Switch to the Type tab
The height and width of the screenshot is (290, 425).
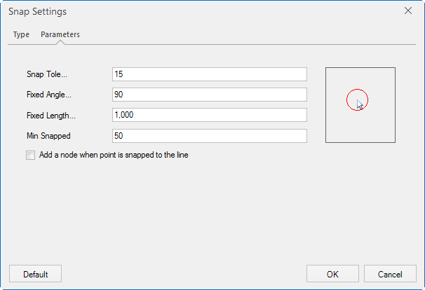click(x=21, y=34)
